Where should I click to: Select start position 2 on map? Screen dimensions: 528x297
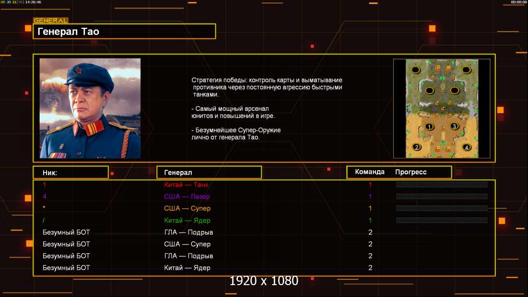[x=417, y=147]
